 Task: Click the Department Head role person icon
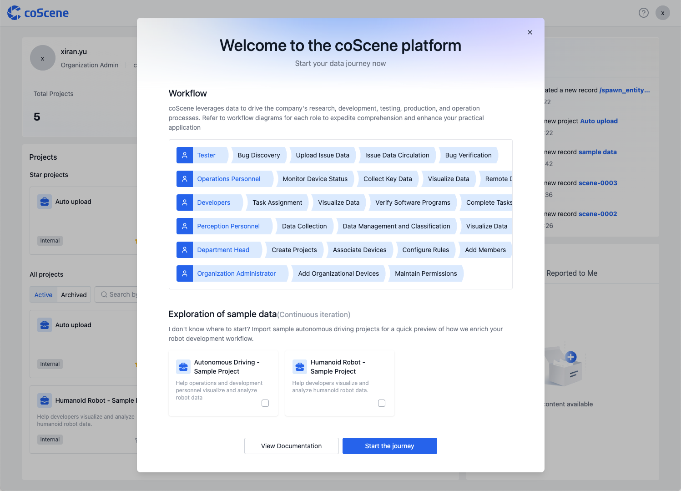coord(185,250)
